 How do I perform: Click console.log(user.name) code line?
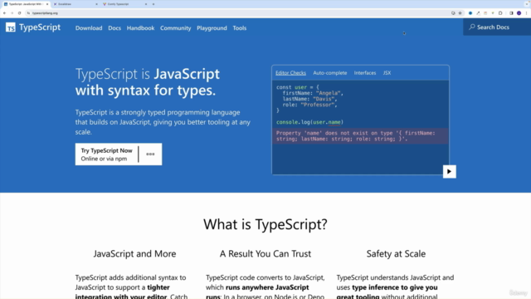309,122
